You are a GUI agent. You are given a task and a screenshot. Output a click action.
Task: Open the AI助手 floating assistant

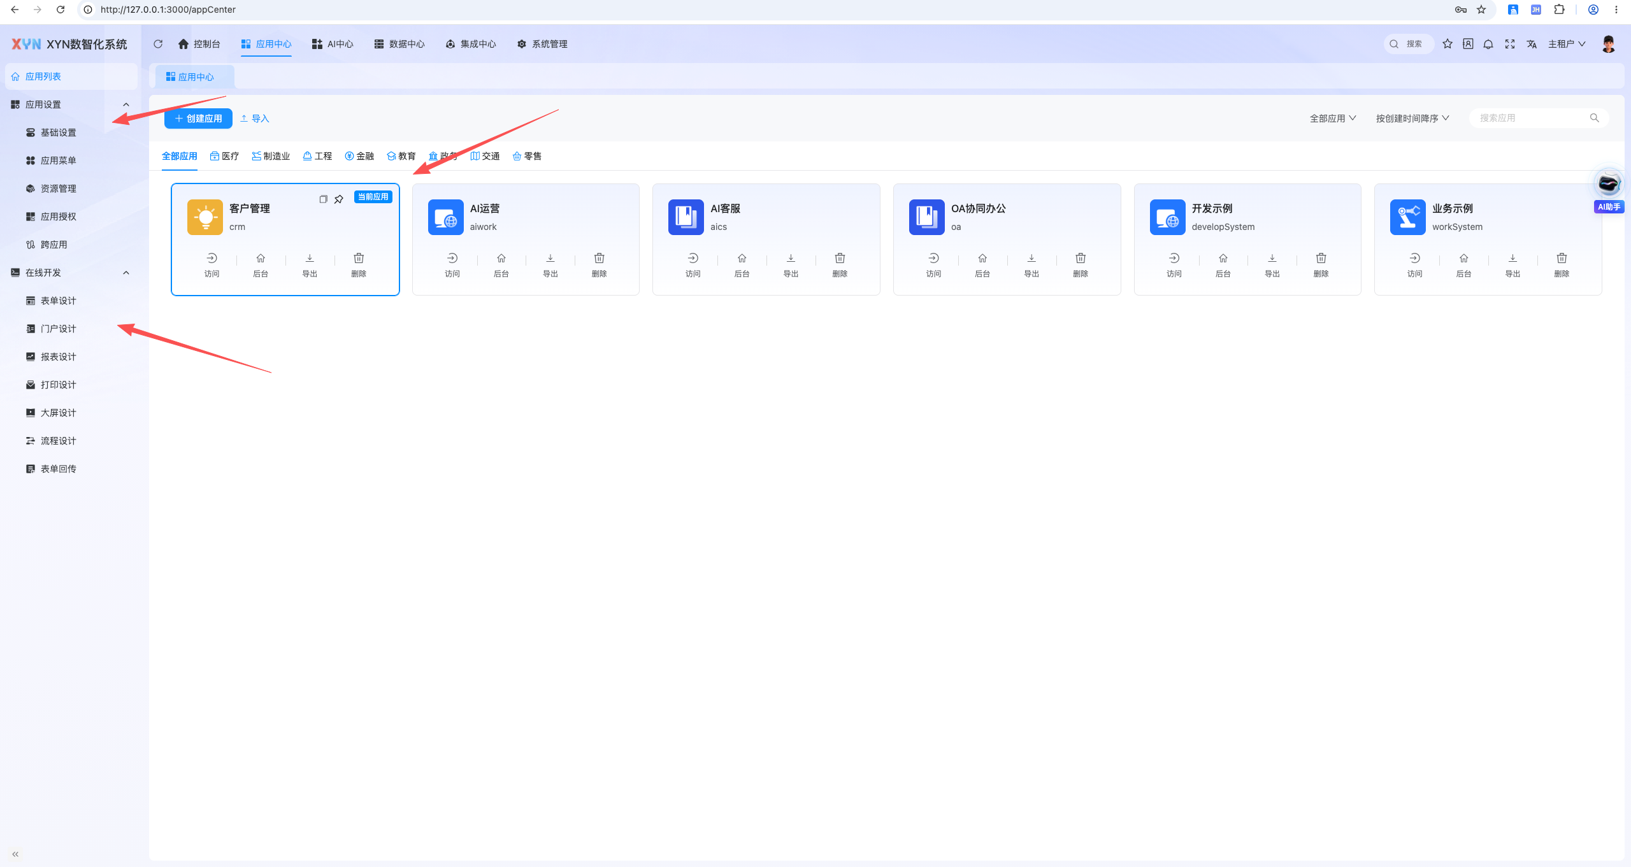coord(1609,191)
